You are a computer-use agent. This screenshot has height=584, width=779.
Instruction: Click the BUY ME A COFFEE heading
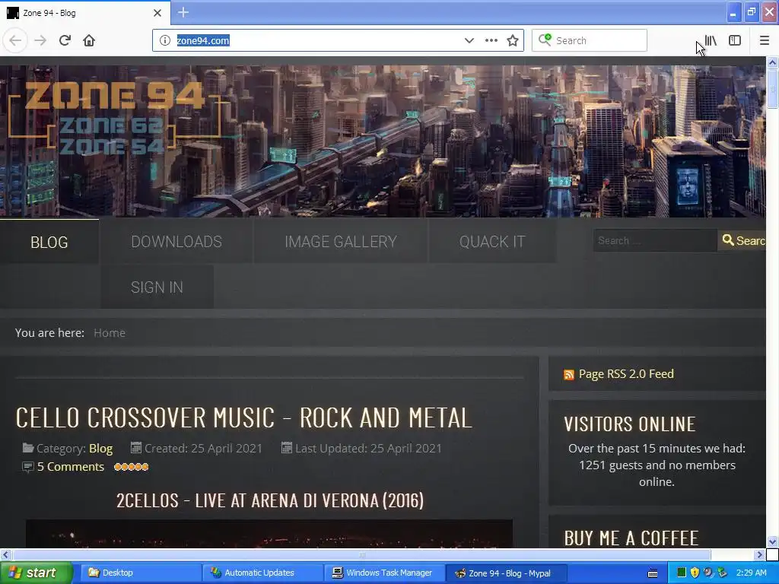click(631, 538)
